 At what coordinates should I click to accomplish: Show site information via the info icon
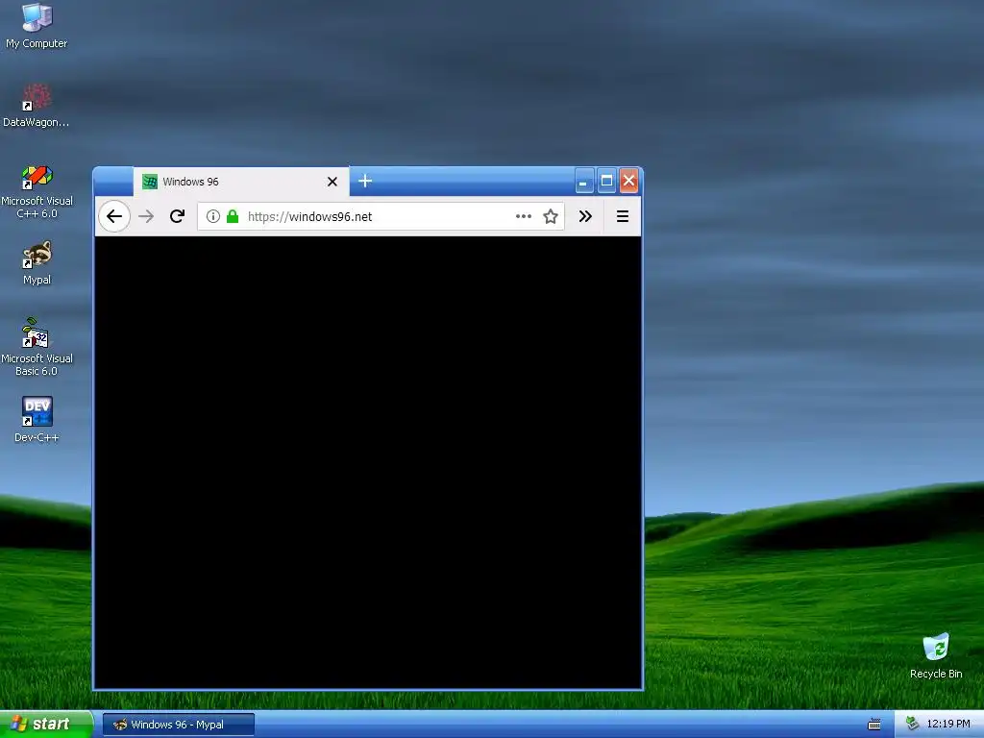click(213, 216)
